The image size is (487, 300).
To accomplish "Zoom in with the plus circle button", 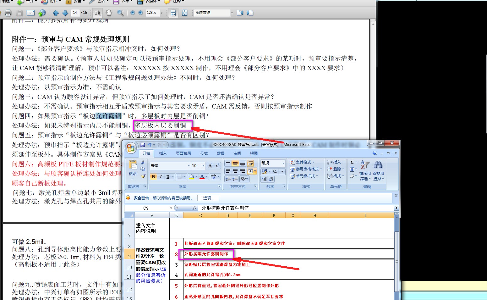I will point(140,13).
